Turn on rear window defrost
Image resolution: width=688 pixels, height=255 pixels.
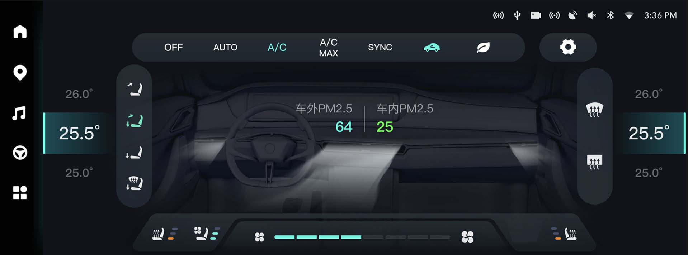coord(594,162)
